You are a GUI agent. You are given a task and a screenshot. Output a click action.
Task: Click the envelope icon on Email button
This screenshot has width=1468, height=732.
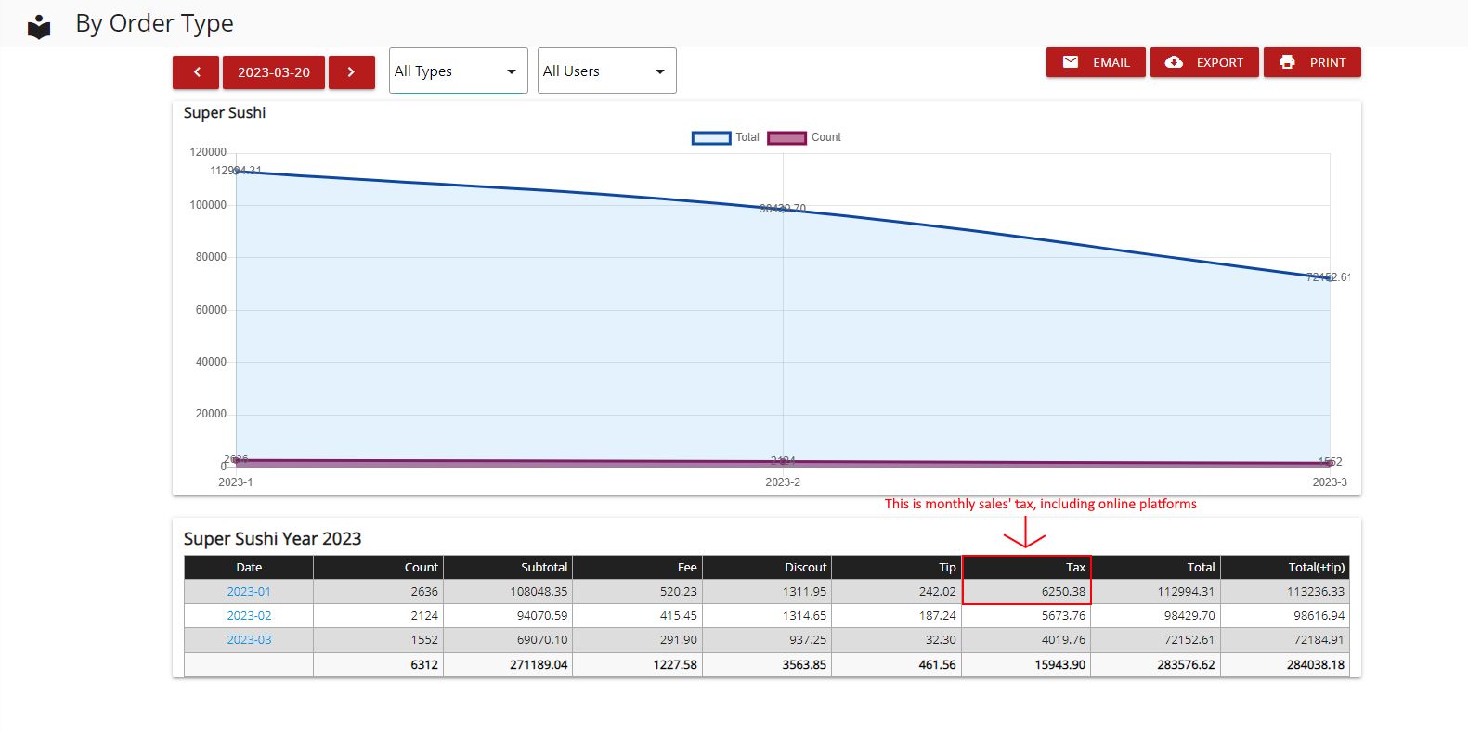1071,62
